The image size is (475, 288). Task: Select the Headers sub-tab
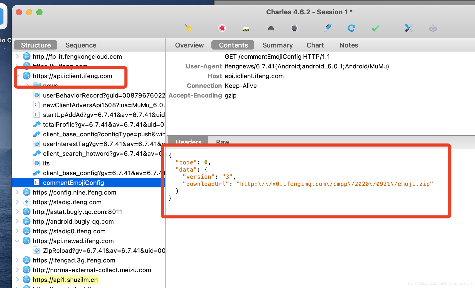tap(189, 142)
